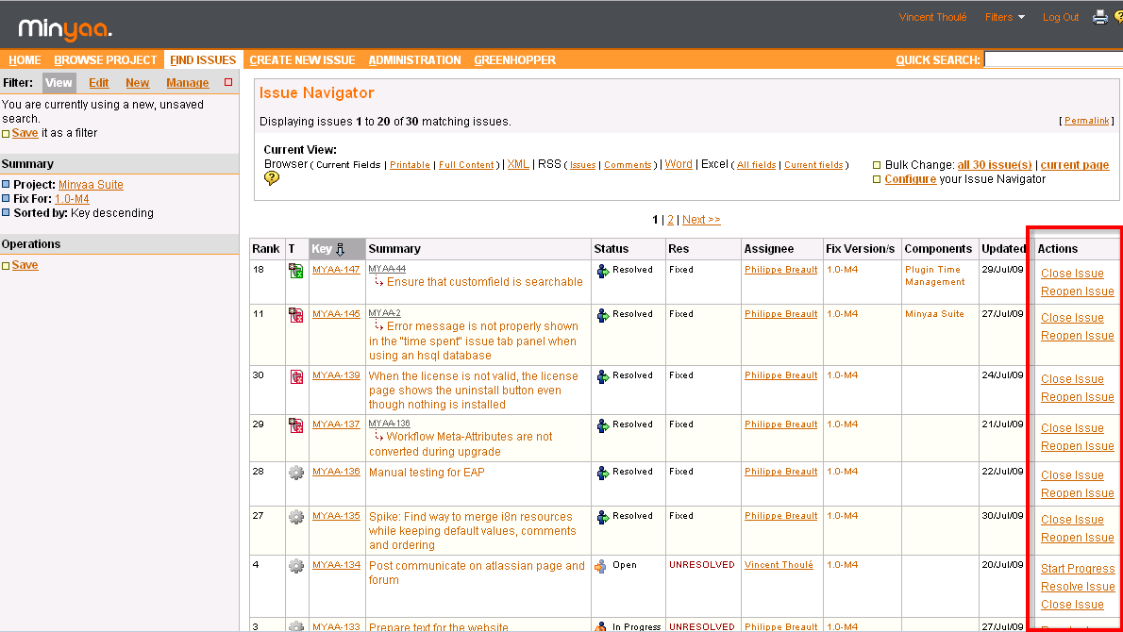Click the gear type icon for MYAA-136

pyautogui.click(x=295, y=473)
